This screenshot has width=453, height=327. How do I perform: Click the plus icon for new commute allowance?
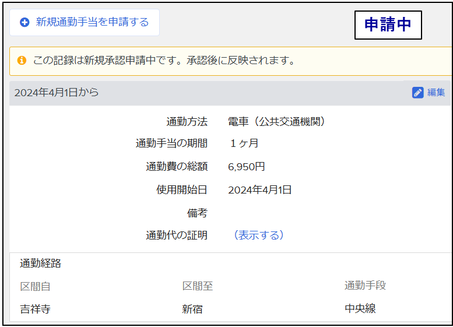[x=24, y=23]
